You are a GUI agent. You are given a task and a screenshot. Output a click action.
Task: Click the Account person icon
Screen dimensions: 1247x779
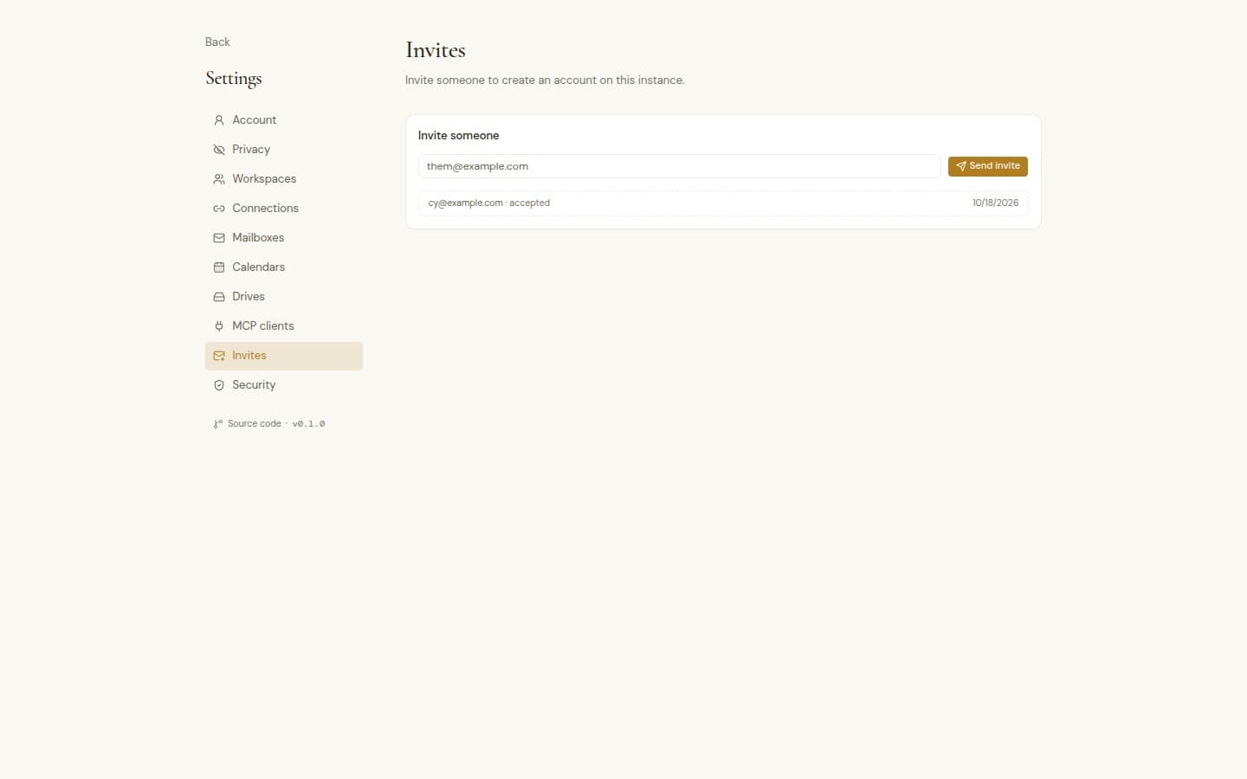(219, 120)
